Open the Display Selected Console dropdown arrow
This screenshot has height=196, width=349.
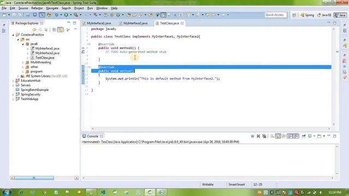[x=314, y=136]
